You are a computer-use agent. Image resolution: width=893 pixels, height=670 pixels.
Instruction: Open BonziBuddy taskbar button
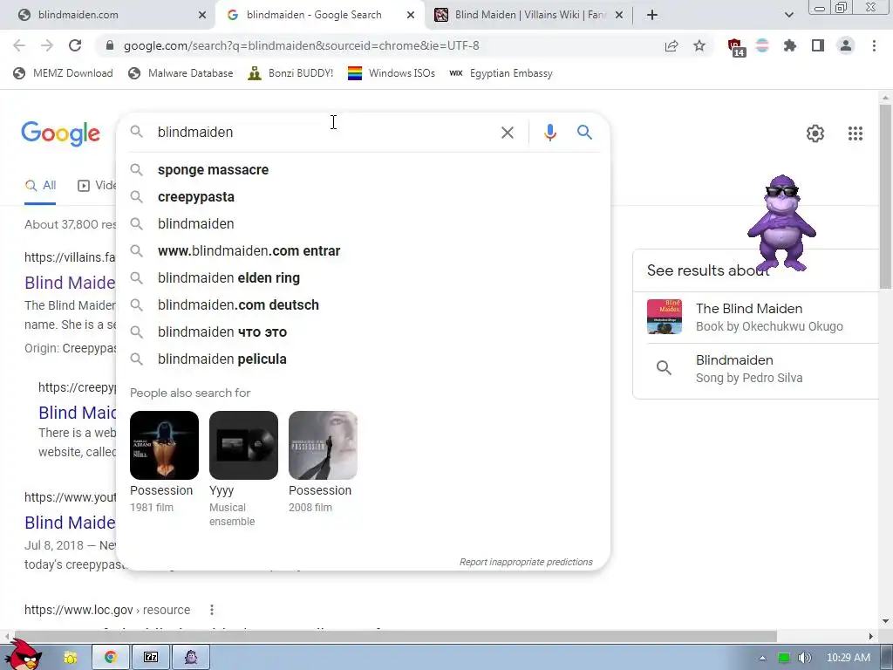click(191, 657)
